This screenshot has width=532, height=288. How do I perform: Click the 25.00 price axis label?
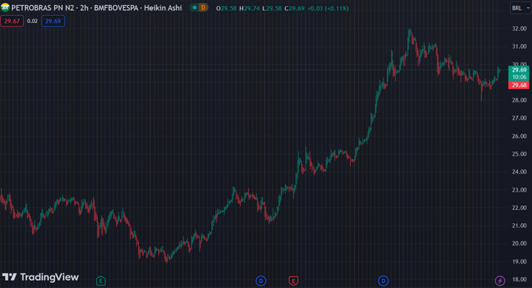pyautogui.click(x=519, y=154)
